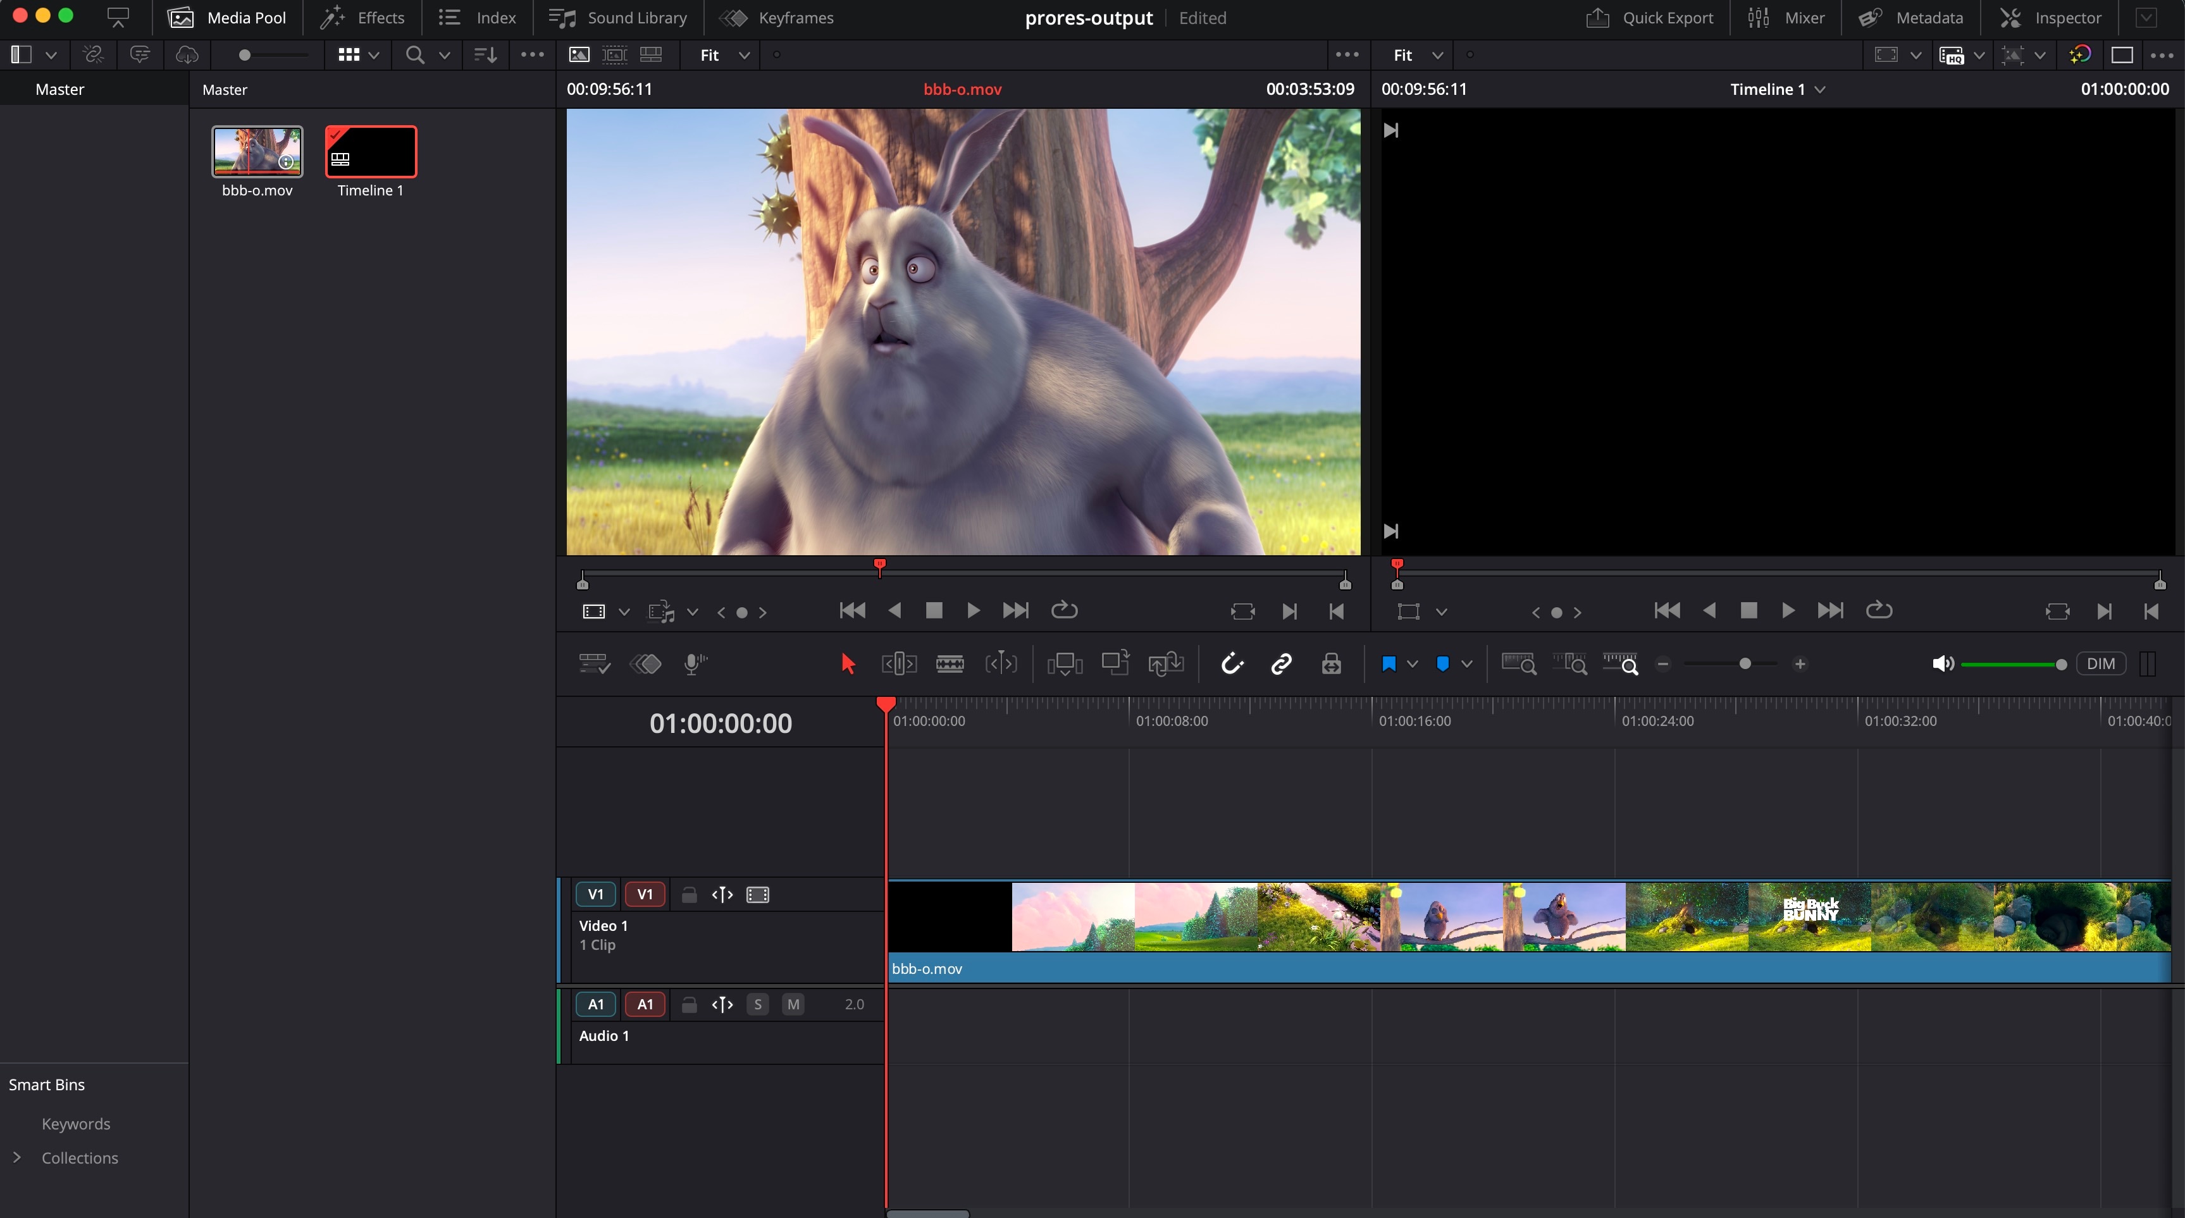
Task: Click Quick Export button
Action: point(1649,18)
